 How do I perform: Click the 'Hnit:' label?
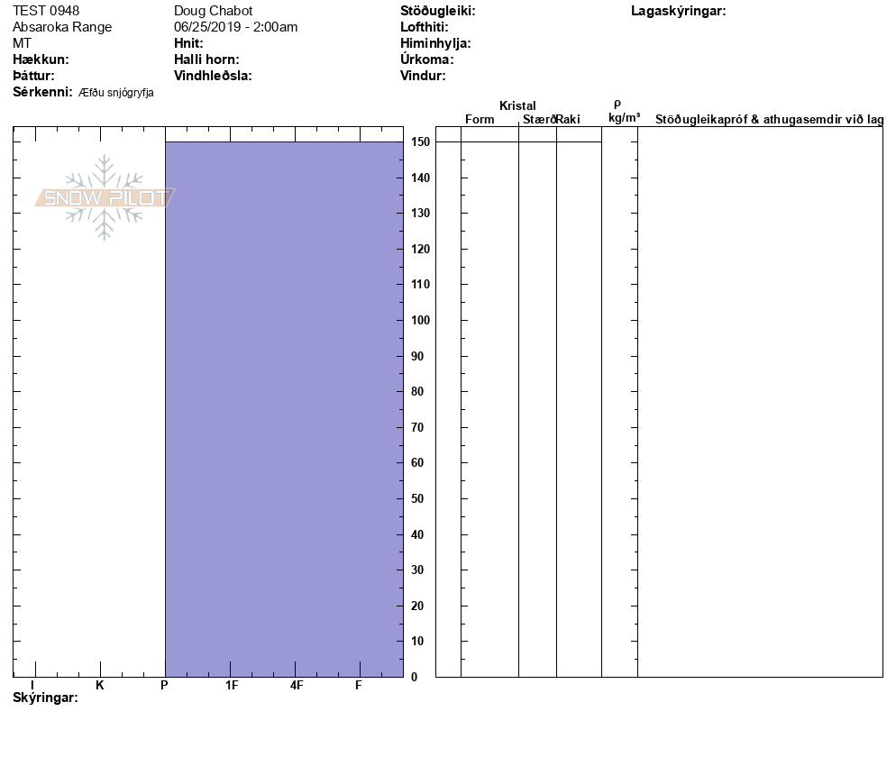pos(188,43)
